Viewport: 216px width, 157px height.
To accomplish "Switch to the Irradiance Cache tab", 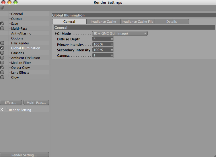I will pyautogui.click(x=103, y=22).
